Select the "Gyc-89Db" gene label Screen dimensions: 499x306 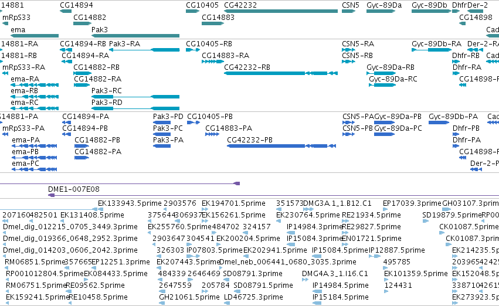(x=429, y=5)
